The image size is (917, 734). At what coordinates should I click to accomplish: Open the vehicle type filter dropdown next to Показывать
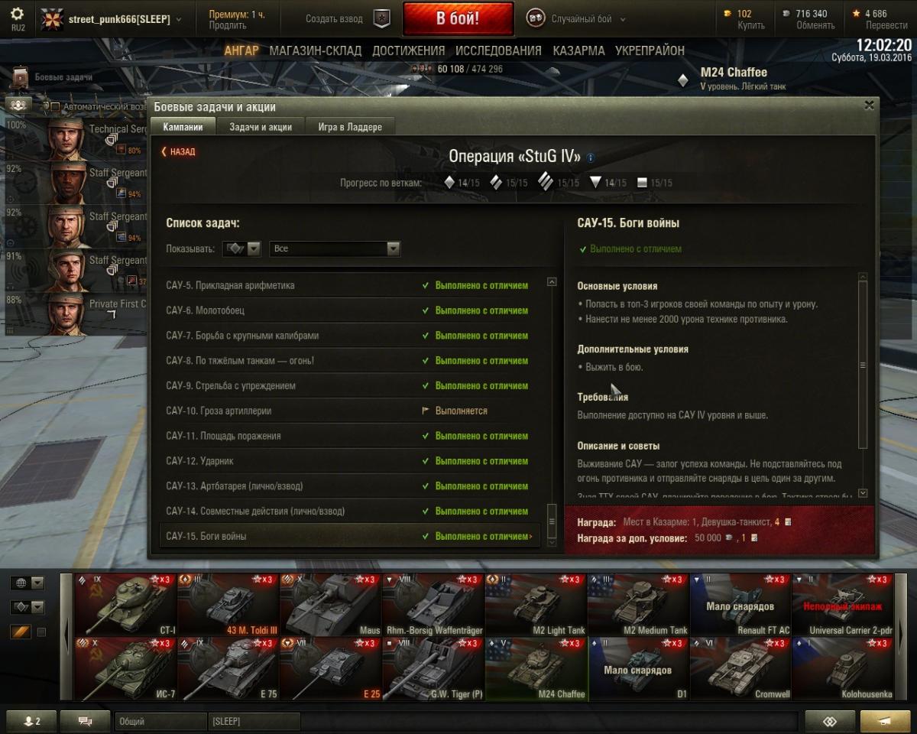click(241, 248)
